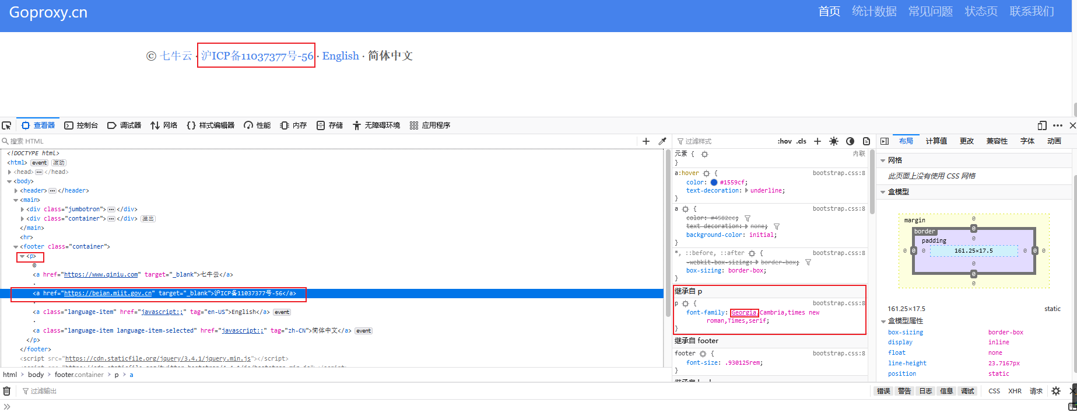Open the 存储 storage tab
Image resolution: width=1077 pixels, height=419 pixels.
[x=329, y=125]
